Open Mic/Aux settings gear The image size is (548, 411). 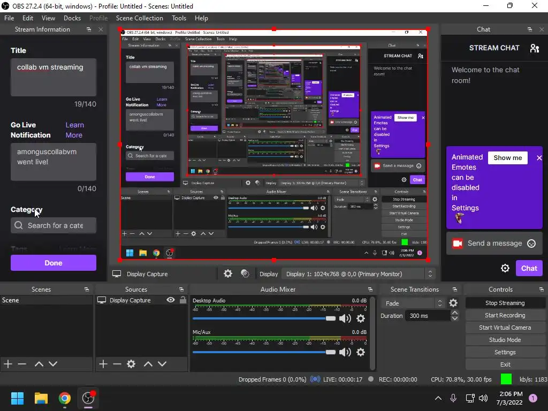point(361,352)
